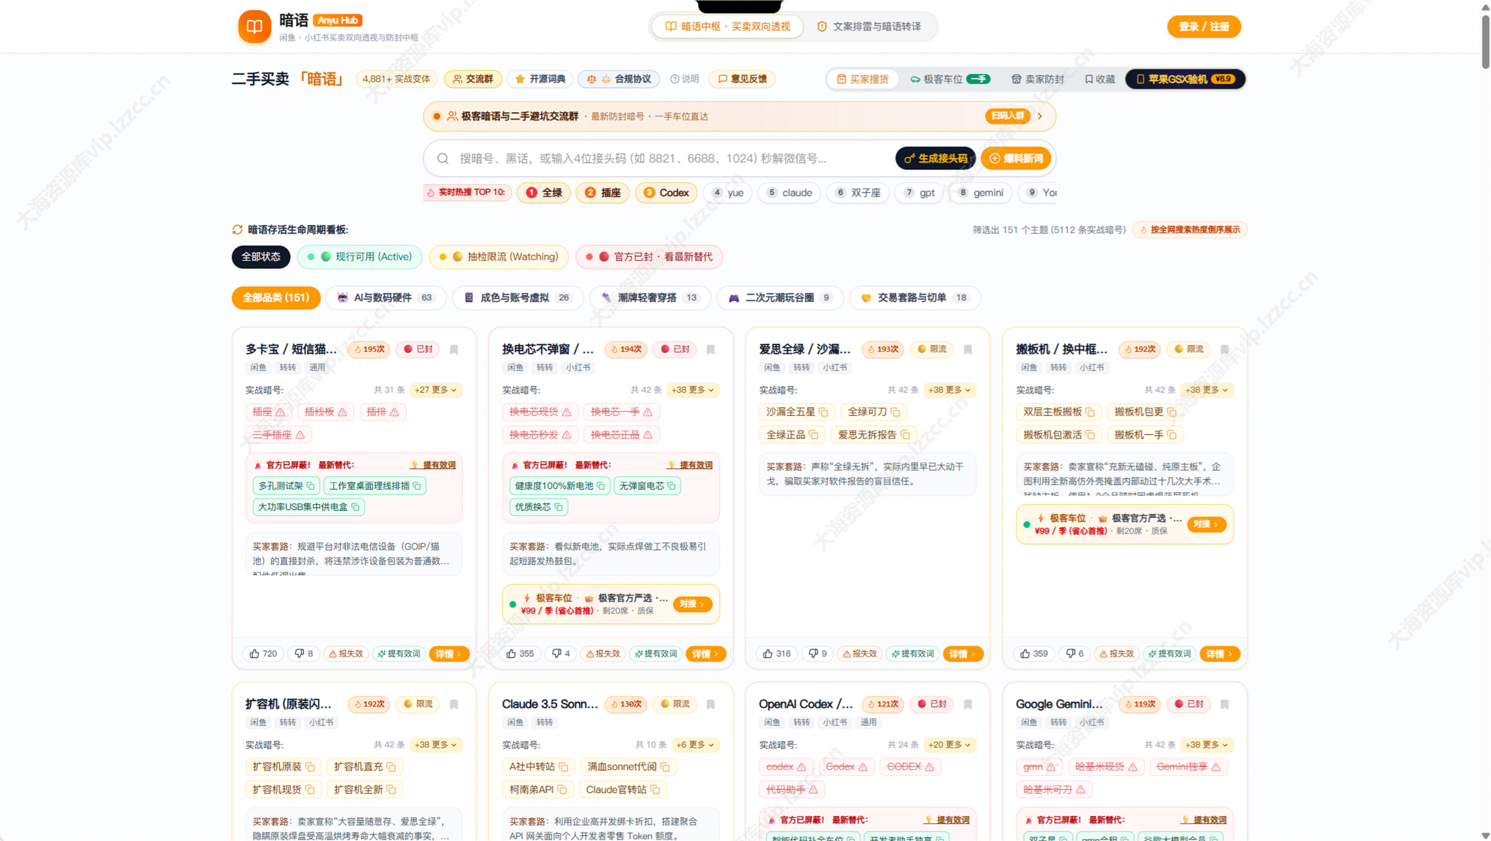Select hot search tag 全绿
Image resolution: width=1491 pixels, height=841 pixels.
pos(544,193)
